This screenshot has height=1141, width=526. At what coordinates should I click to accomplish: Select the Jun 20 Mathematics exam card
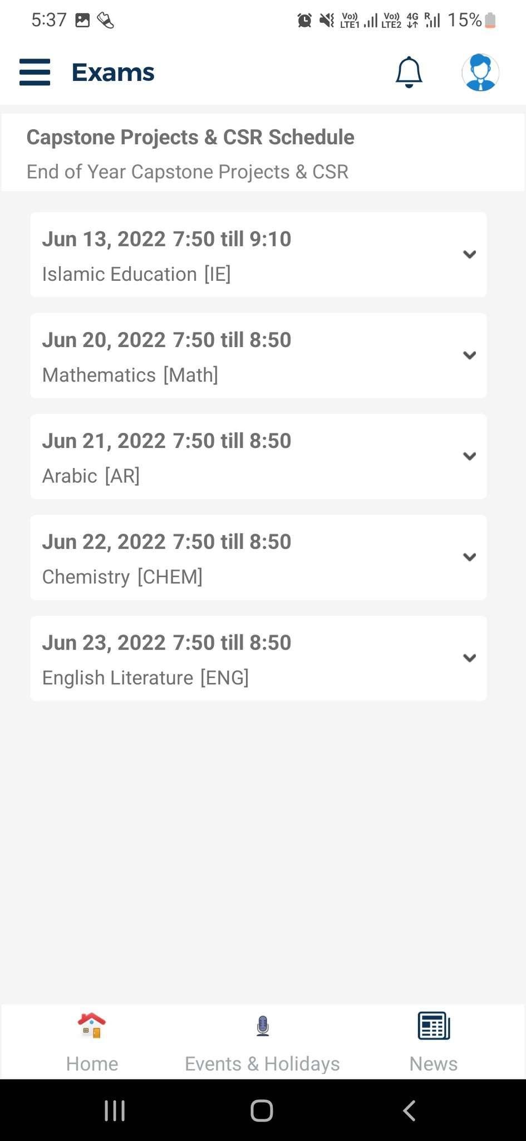coord(223,355)
